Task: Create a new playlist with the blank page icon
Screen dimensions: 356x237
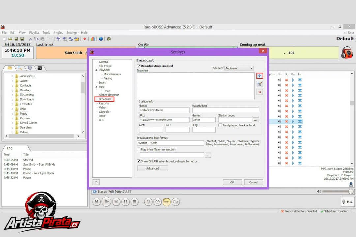Action: (x=4, y=39)
